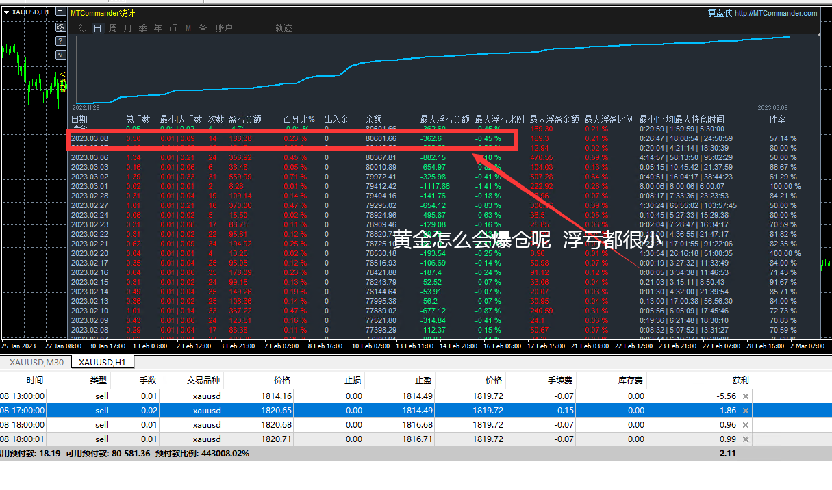Viewport: 832px width, 490px height.
Task: Select the sell order priced 1820.71
Action: [416, 439]
